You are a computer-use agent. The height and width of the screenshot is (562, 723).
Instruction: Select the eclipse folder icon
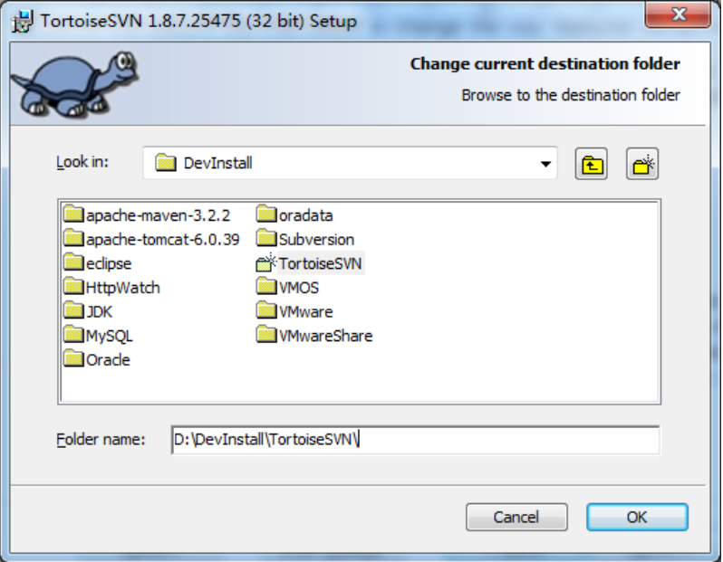point(73,262)
